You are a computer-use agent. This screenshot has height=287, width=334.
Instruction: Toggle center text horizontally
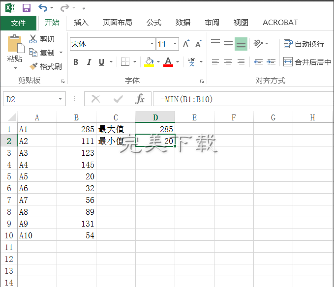[228, 62]
